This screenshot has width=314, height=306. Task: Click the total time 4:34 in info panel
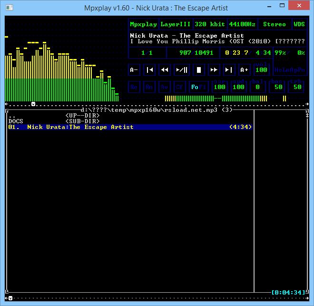pyautogui.click(x=263, y=53)
